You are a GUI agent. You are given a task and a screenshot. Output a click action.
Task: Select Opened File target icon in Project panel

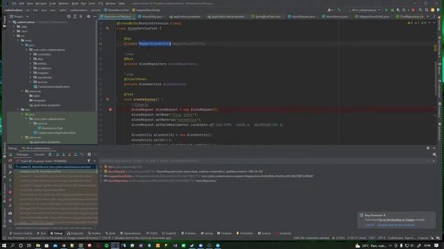[69, 17]
